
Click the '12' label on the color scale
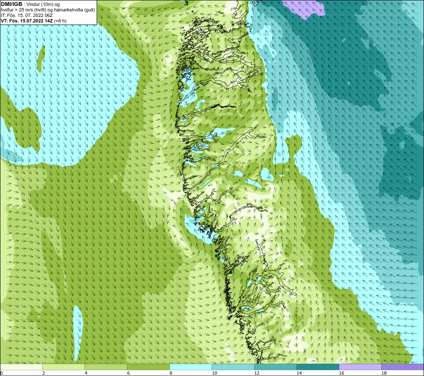(257, 373)
